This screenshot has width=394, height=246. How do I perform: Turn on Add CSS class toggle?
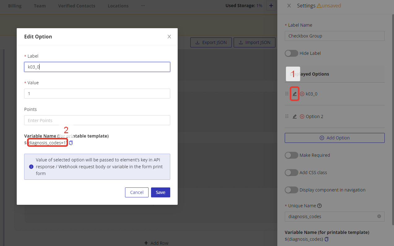291,173
